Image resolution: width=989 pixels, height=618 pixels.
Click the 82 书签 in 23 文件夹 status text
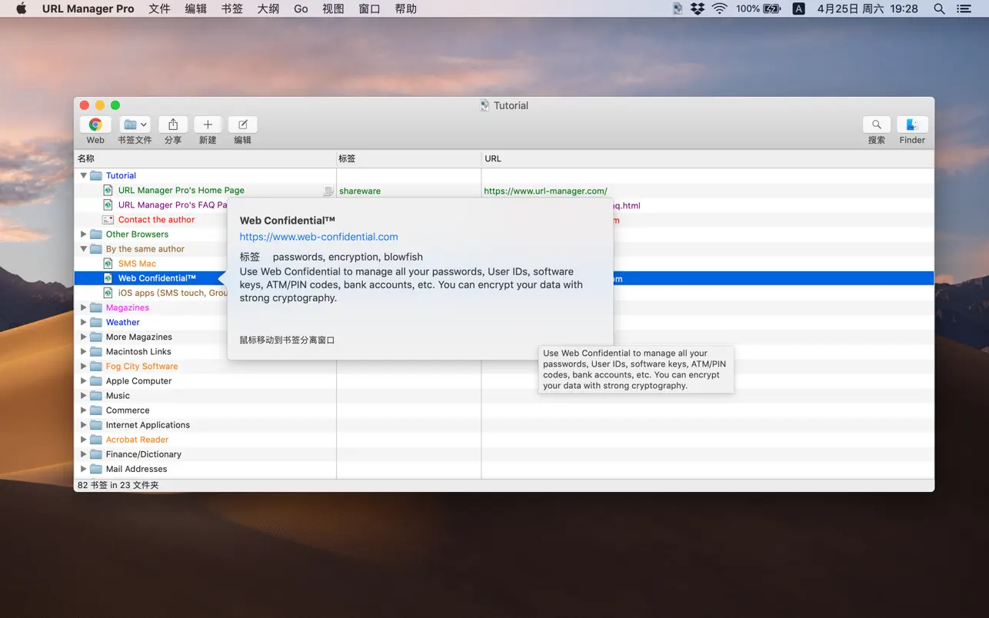click(x=118, y=485)
